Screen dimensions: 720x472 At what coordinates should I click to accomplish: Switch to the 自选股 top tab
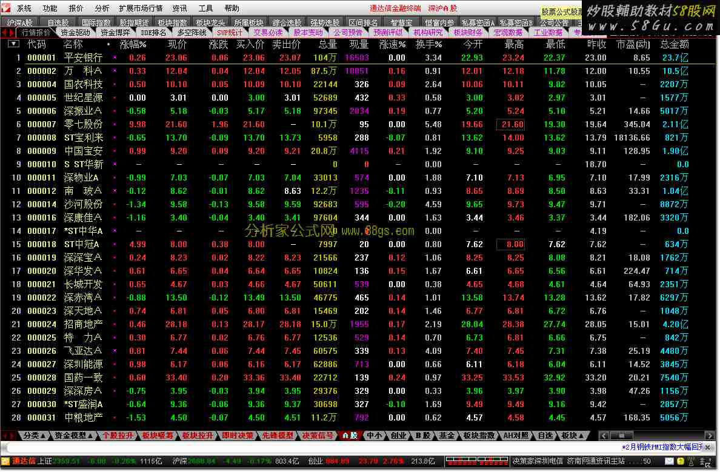tap(58, 22)
